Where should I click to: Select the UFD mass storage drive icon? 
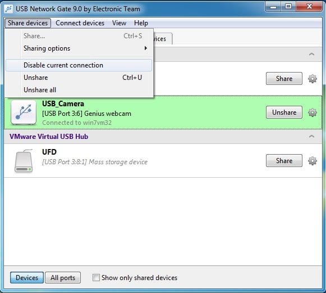point(24,161)
